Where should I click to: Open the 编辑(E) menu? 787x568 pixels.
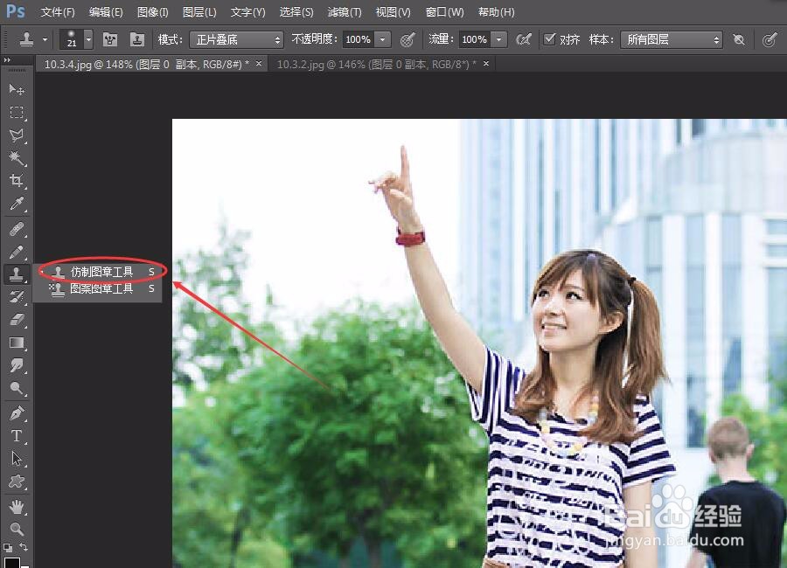[106, 12]
